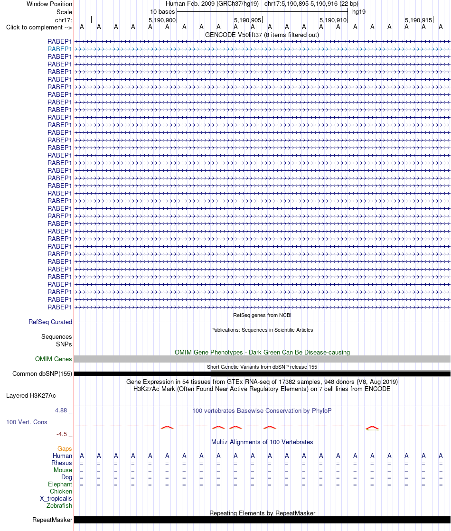Click the 4.88 conservation scale maximum
The width and height of the screenshot is (451, 531).
pos(61,410)
